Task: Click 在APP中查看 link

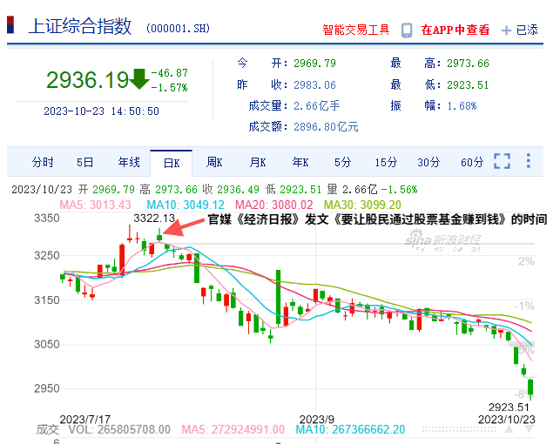Action: (x=455, y=30)
